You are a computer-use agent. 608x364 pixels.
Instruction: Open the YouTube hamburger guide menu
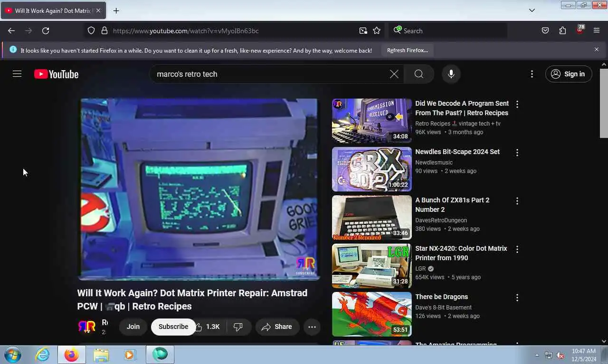(17, 74)
